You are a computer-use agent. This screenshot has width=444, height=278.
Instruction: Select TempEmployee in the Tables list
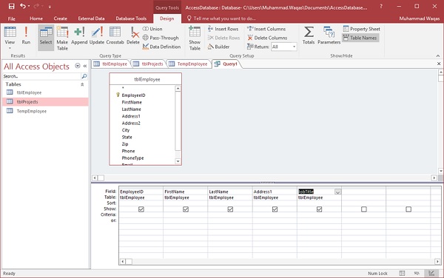tap(45, 111)
